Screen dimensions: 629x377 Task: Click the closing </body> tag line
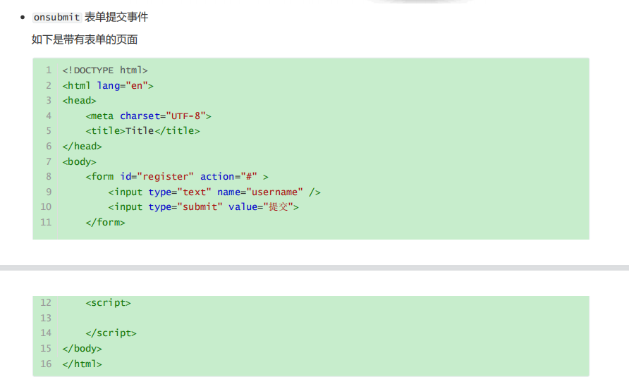(x=83, y=349)
